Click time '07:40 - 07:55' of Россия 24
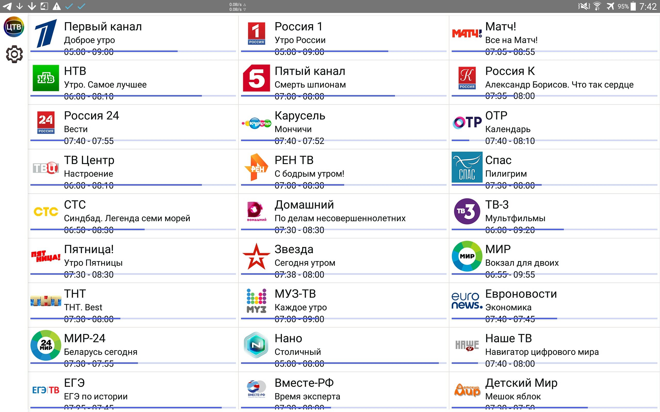This screenshot has height=412, width=660. point(89,141)
